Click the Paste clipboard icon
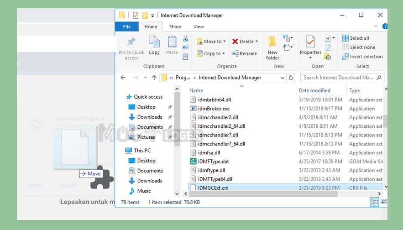The height and width of the screenshot is (230, 403). point(172,42)
